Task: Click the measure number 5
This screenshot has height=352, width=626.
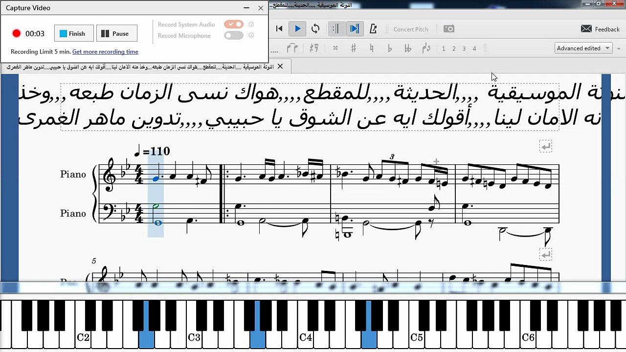Action: (94, 261)
